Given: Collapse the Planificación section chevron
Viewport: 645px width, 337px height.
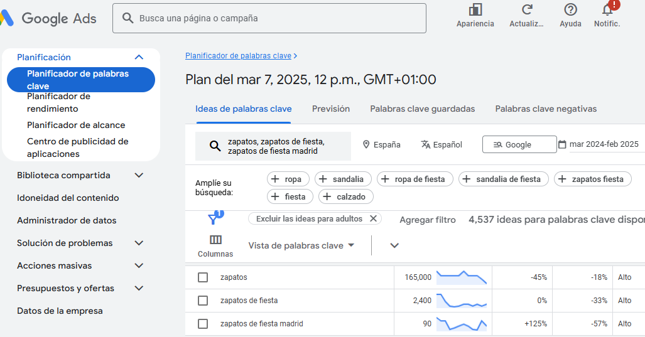Looking at the screenshot, I should [139, 57].
